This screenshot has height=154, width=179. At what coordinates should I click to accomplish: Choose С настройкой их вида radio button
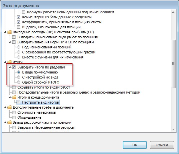19,77
